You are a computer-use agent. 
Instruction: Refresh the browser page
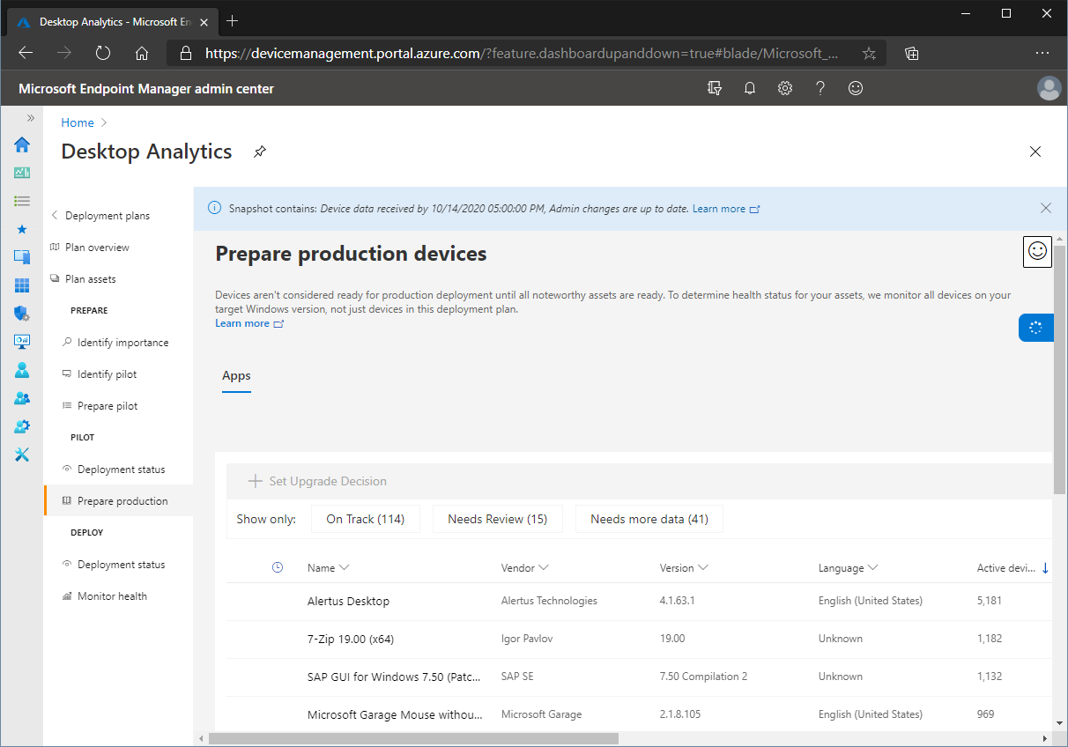coord(103,53)
